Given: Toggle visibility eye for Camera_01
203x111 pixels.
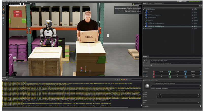Looking at the screenshot, I should click(x=193, y=20).
